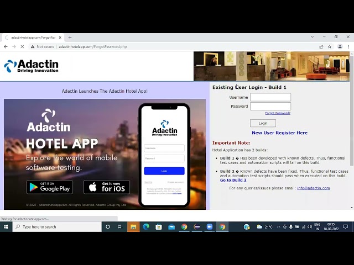Click the info@adactin.com email link

[x=314, y=188]
